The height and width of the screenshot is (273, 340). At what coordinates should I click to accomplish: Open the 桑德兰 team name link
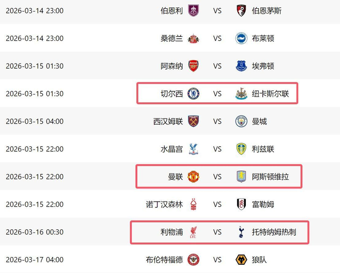tap(172, 38)
